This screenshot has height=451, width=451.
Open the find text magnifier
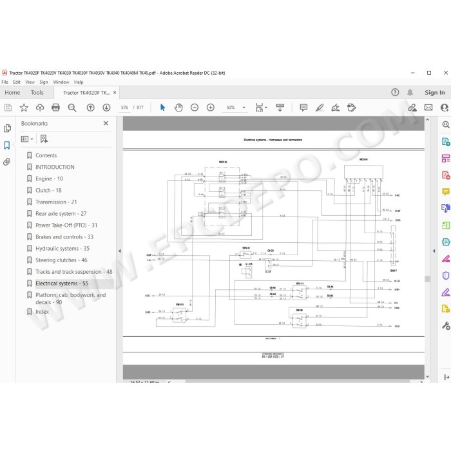pos(72,108)
